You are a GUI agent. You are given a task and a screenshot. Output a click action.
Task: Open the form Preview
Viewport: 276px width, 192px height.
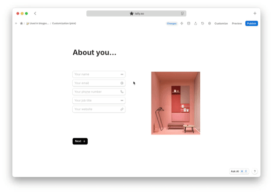(237, 23)
